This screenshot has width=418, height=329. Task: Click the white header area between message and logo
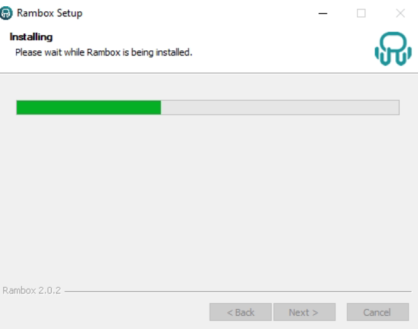[x=283, y=50]
